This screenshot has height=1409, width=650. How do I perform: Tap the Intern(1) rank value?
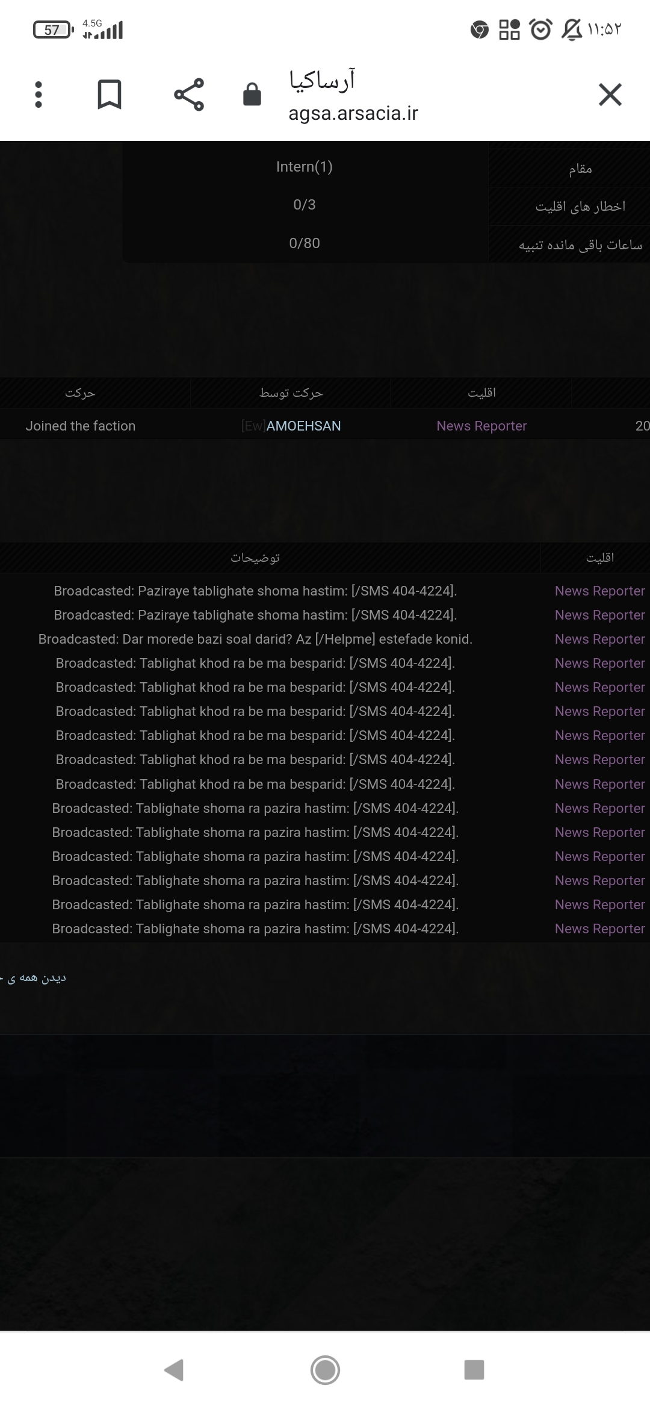tap(304, 167)
